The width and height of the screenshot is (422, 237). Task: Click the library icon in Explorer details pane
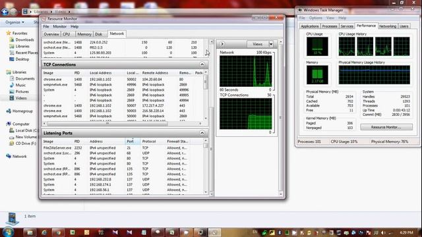click(12, 219)
